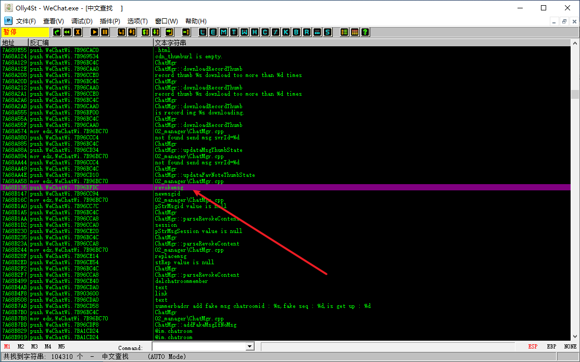Select the highlighted revokemsg string row
The width and height of the screenshot is (580, 362).
[285, 187]
